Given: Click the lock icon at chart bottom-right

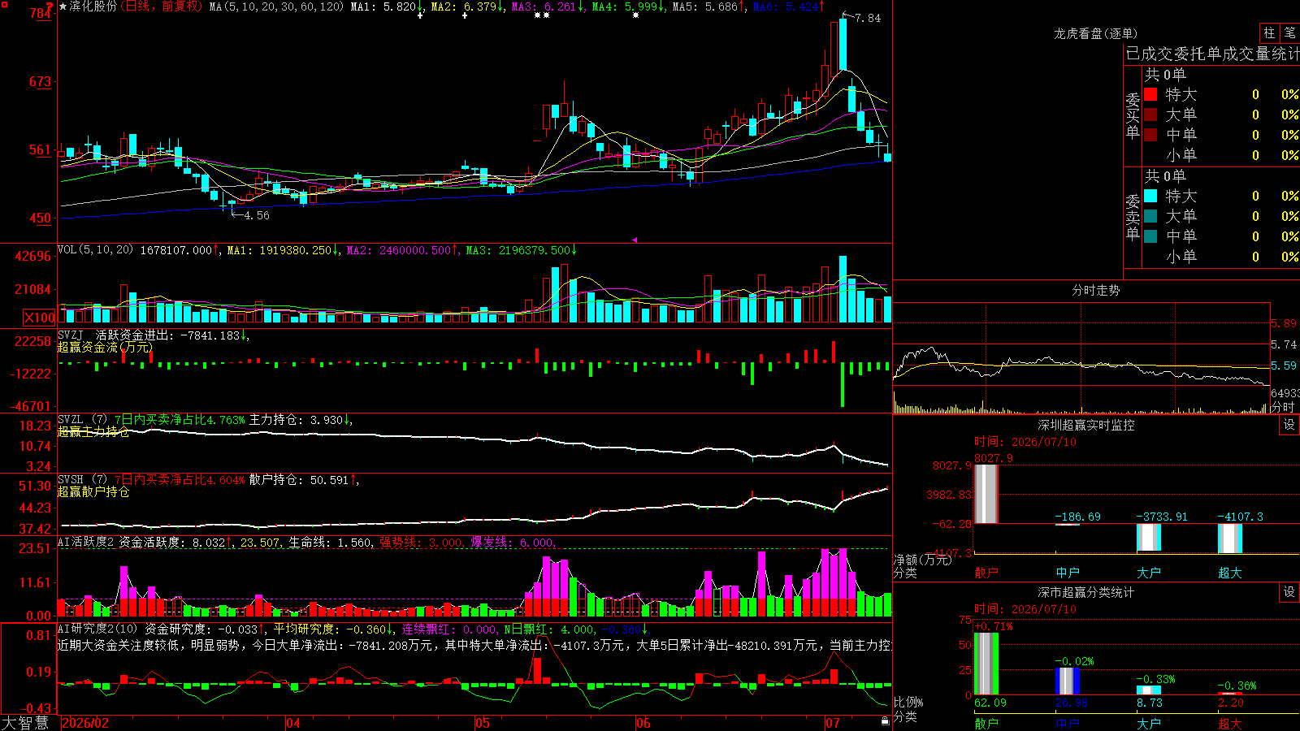Looking at the screenshot, I should (x=885, y=721).
